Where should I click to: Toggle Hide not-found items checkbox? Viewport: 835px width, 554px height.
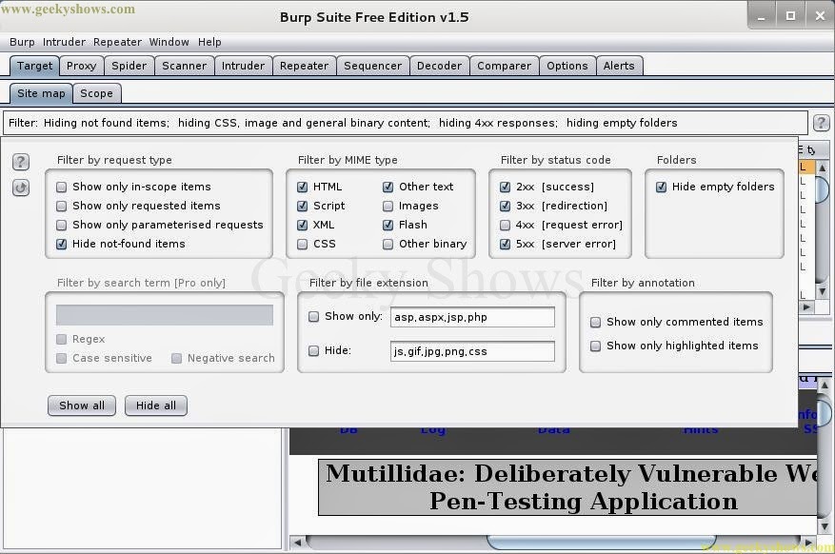61,244
